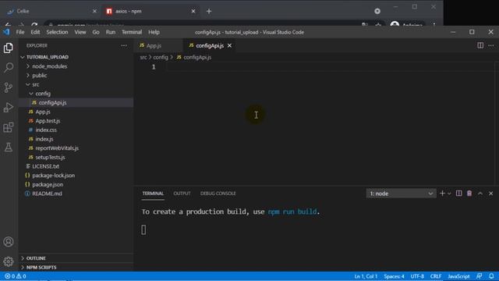Open App.js from the file tree
499x281 pixels.
pyautogui.click(x=76, y=112)
